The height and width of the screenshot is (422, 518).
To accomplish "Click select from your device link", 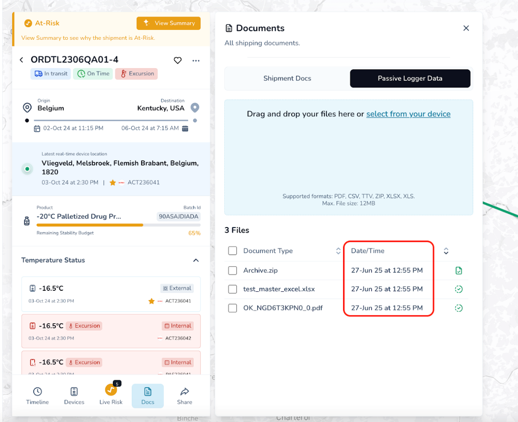I will pos(408,114).
